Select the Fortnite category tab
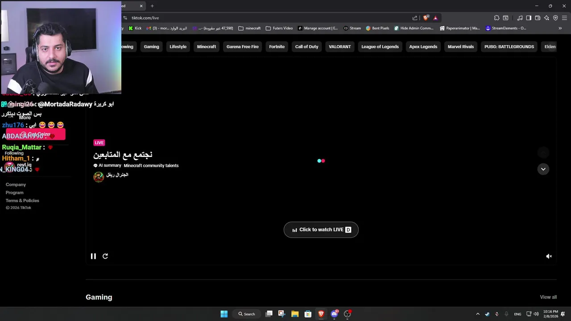The width and height of the screenshot is (571, 321). [x=277, y=47]
